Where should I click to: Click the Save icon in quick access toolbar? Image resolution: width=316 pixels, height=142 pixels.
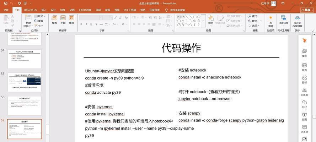point(6,3)
